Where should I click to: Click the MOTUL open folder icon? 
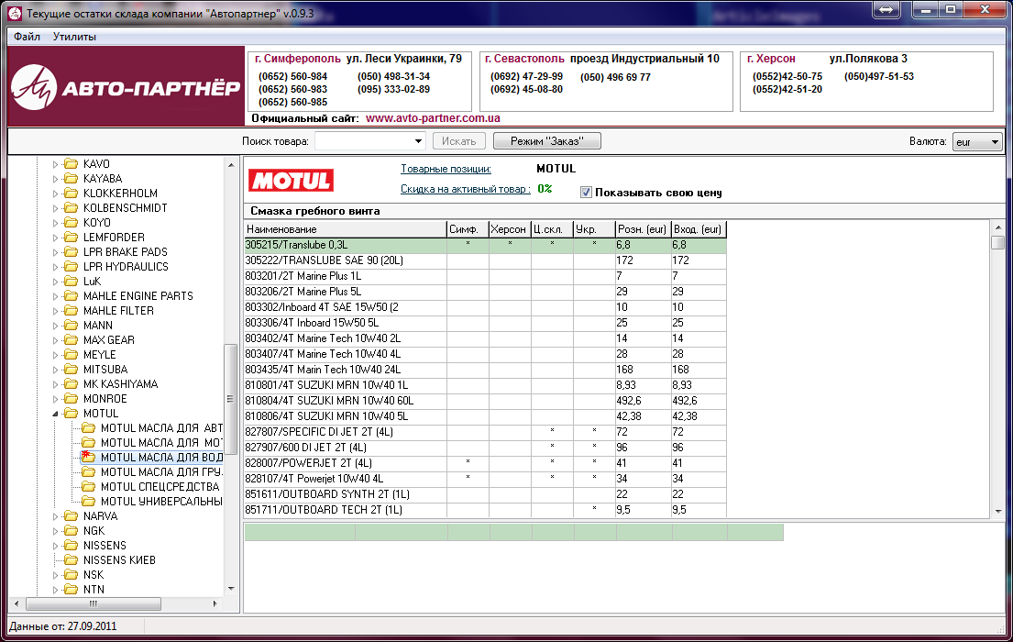(x=72, y=414)
